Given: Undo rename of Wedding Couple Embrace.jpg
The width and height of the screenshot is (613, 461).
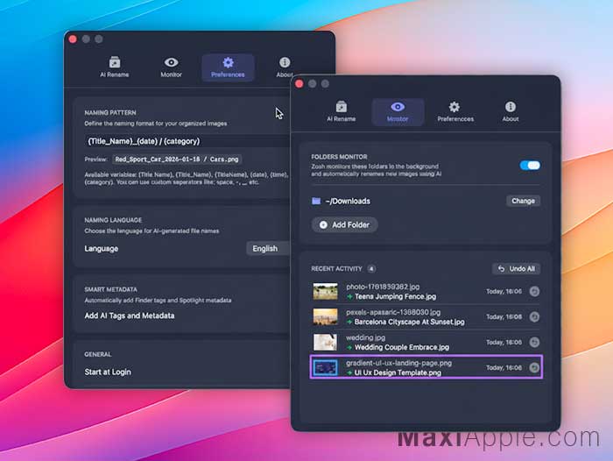Looking at the screenshot, I should pos(534,342).
